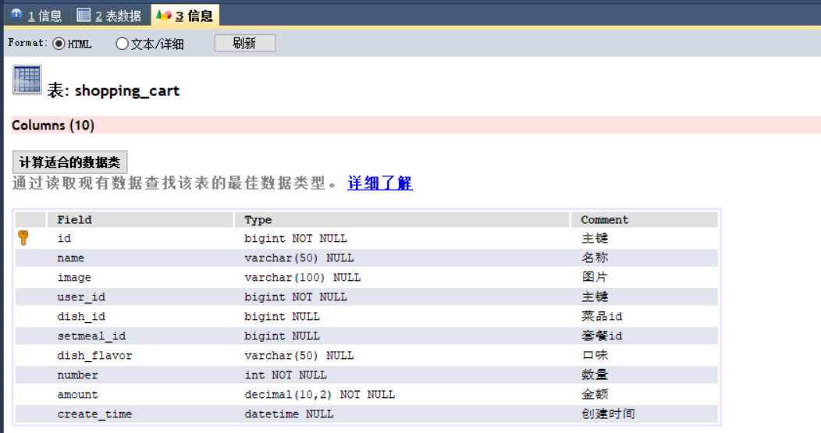This screenshot has height=433, width=821.
Task: Click the shopping_cart table icon
Action: (x=27, y=80)
